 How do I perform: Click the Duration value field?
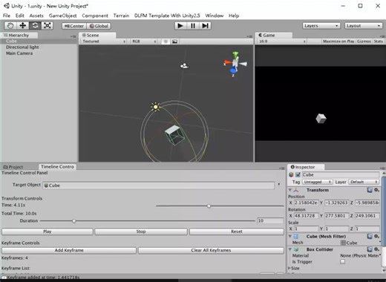pyautogui.click(x=270, y=220)
